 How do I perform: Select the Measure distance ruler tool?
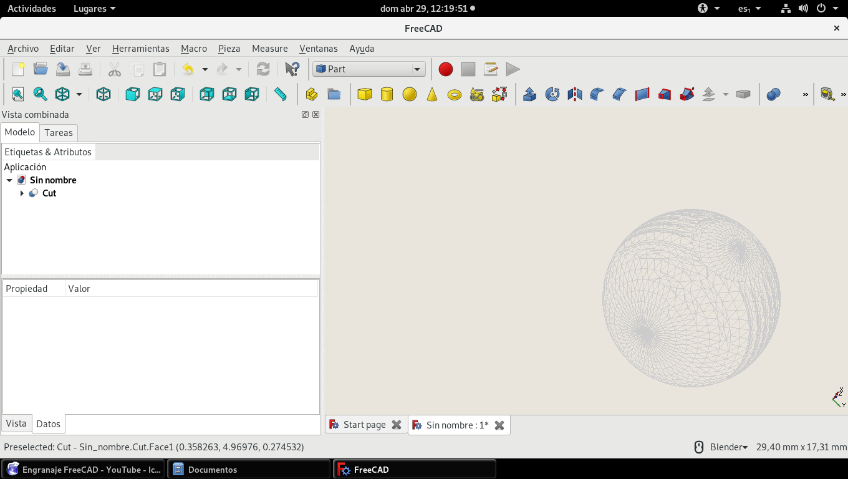point(281,94)
